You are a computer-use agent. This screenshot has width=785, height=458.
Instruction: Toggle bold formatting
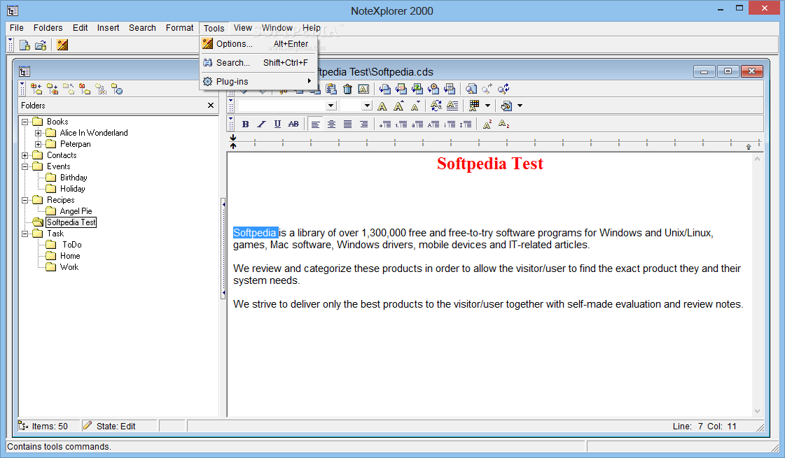coord(245,124)
